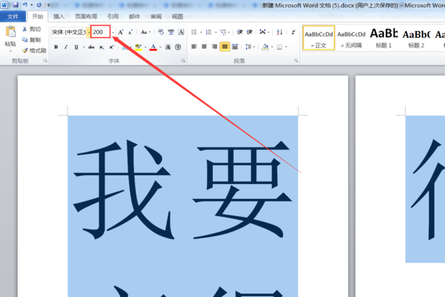Open Customize Quick Access Toolbar dropdown

tap(48, 5)
